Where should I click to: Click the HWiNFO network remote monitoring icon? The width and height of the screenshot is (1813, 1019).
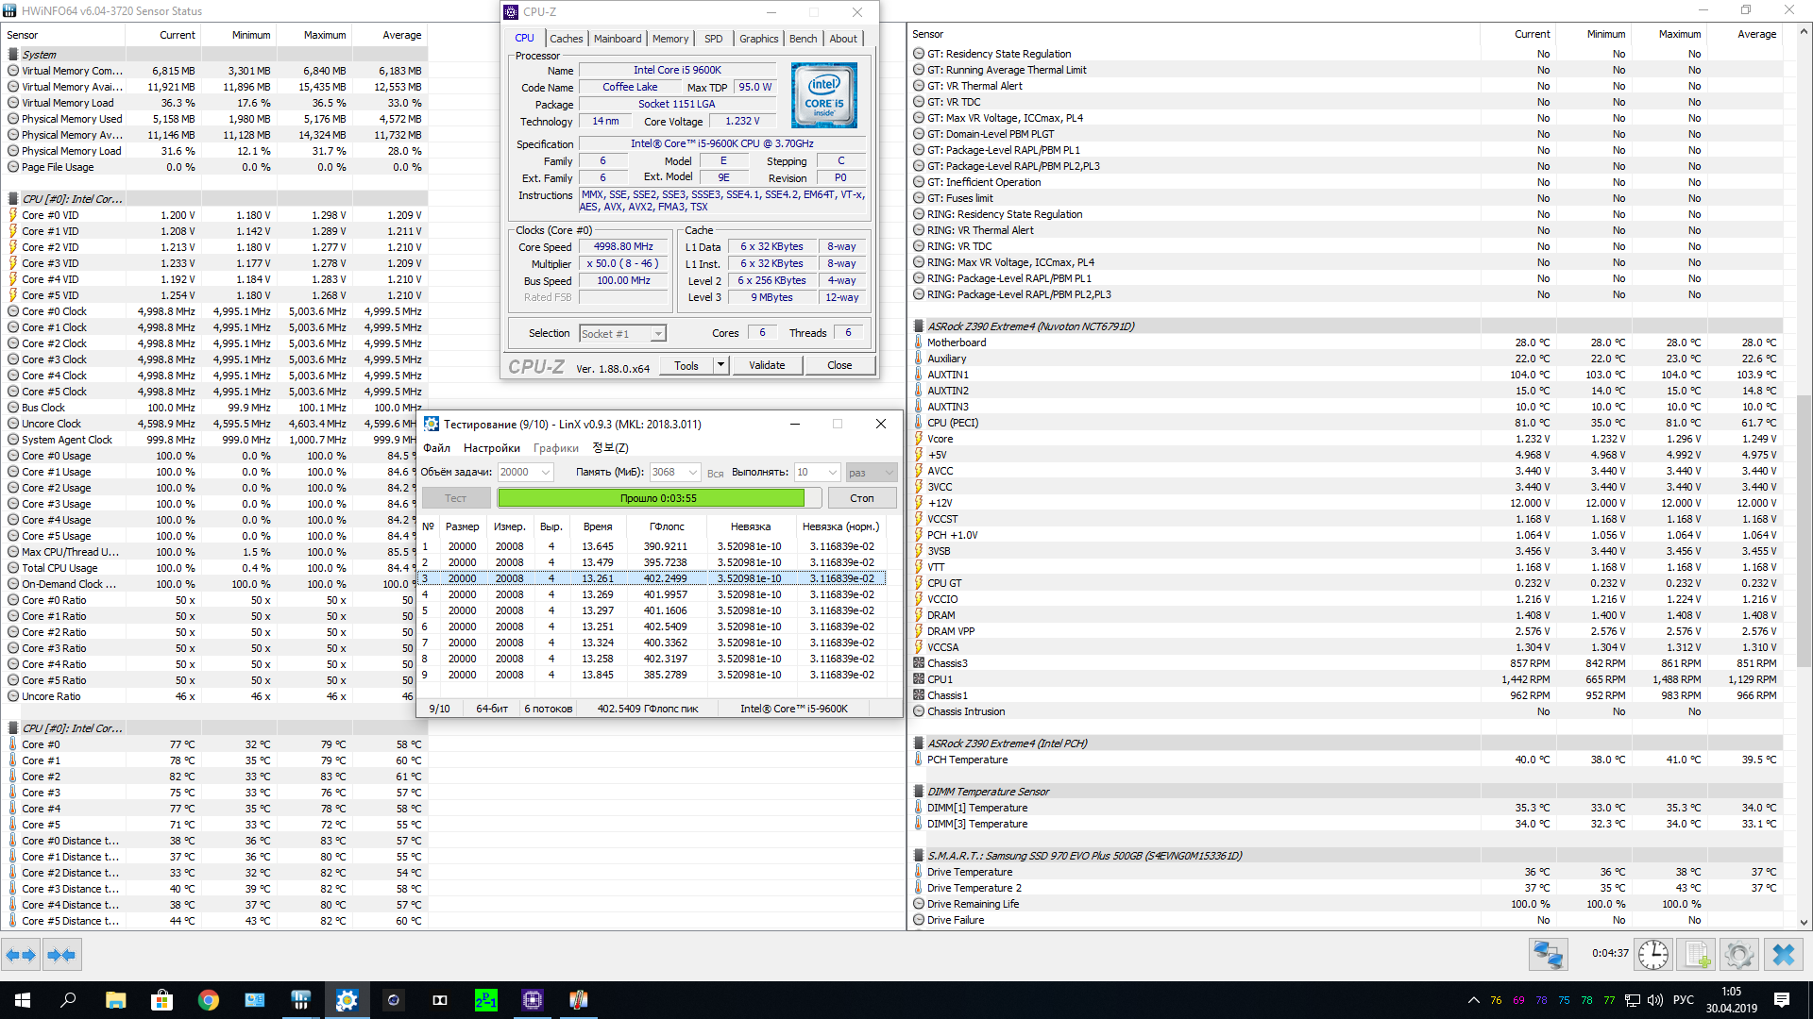click(x=1549, y=955)
